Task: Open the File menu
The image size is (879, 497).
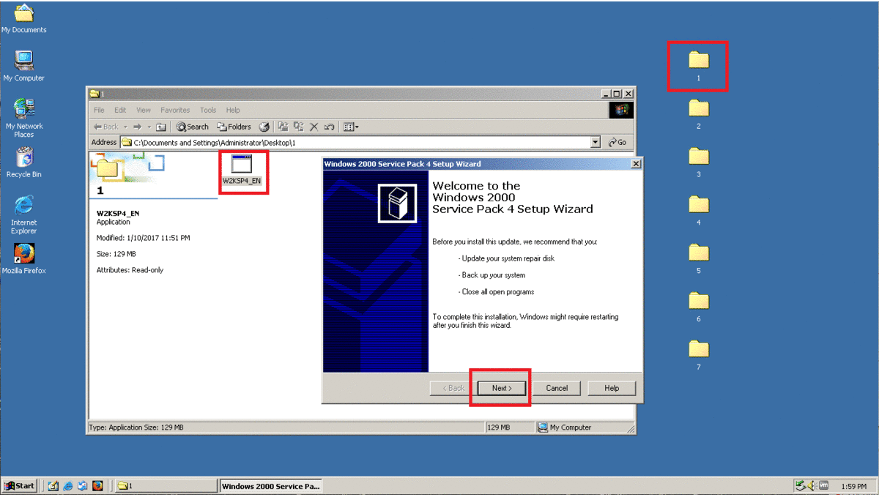Action: pyautogui.click(x=99, y=110)
